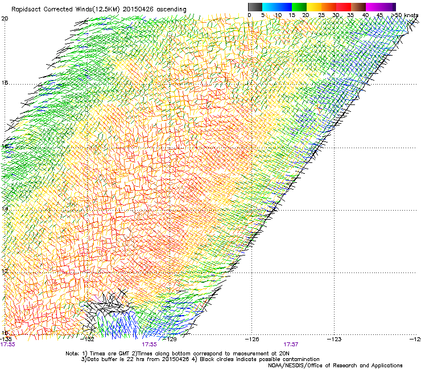The height and width of the screenshot is (369, 421).
Task: Click the '30' label under the color scale
Action: [x=336, y=15]
